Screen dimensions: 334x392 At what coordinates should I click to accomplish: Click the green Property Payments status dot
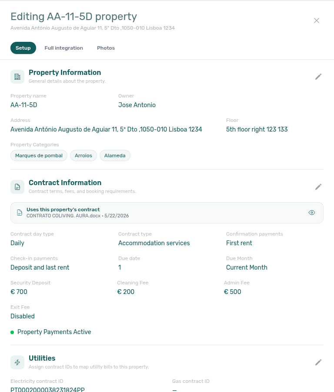12,332
